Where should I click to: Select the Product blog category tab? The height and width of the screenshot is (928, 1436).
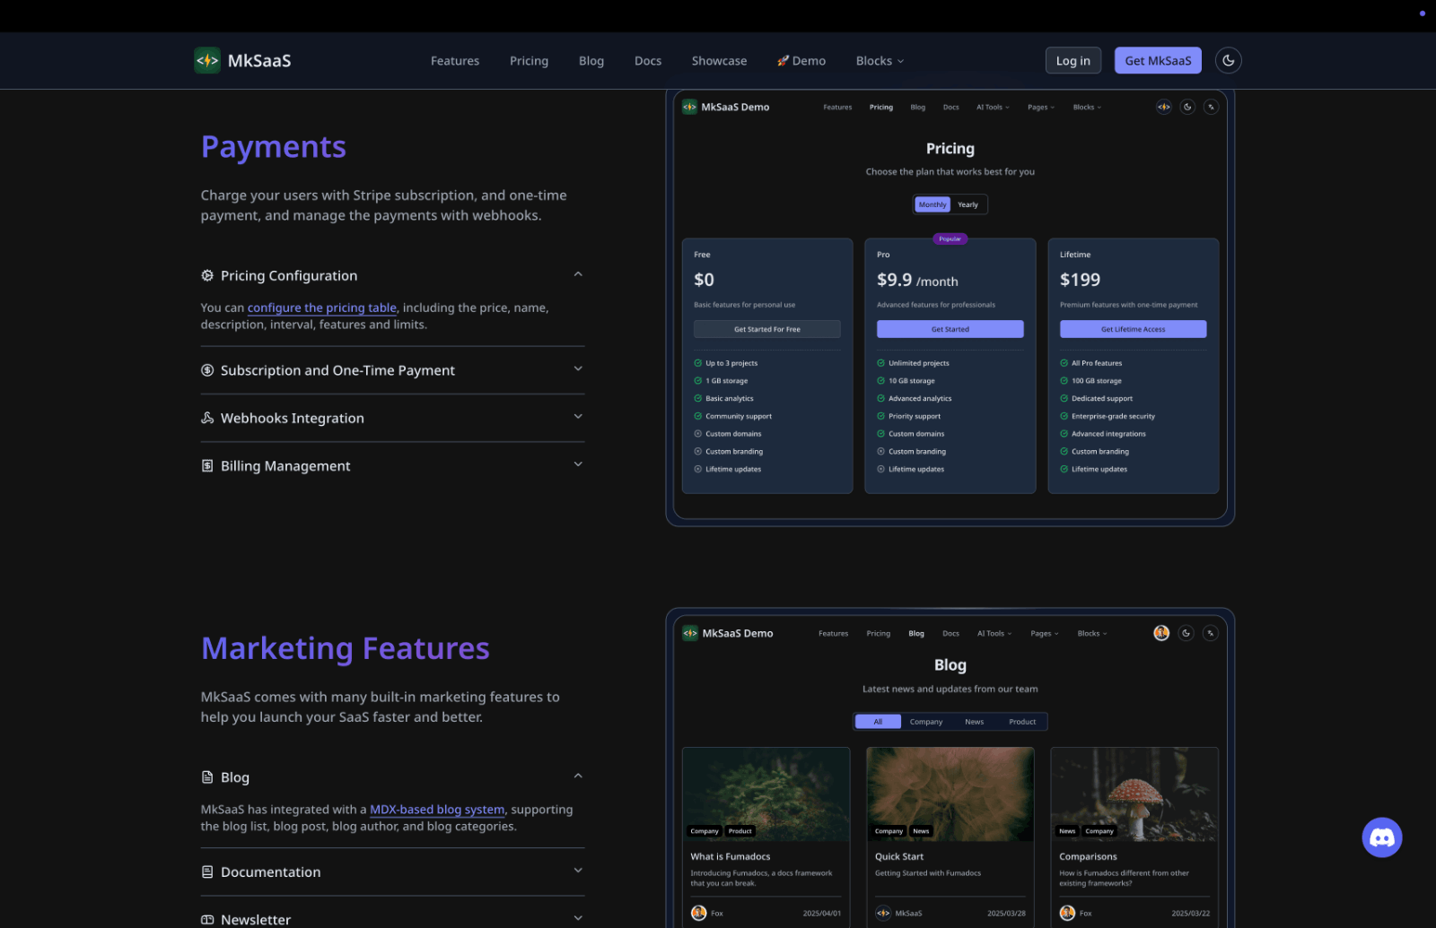(1022, 722)
